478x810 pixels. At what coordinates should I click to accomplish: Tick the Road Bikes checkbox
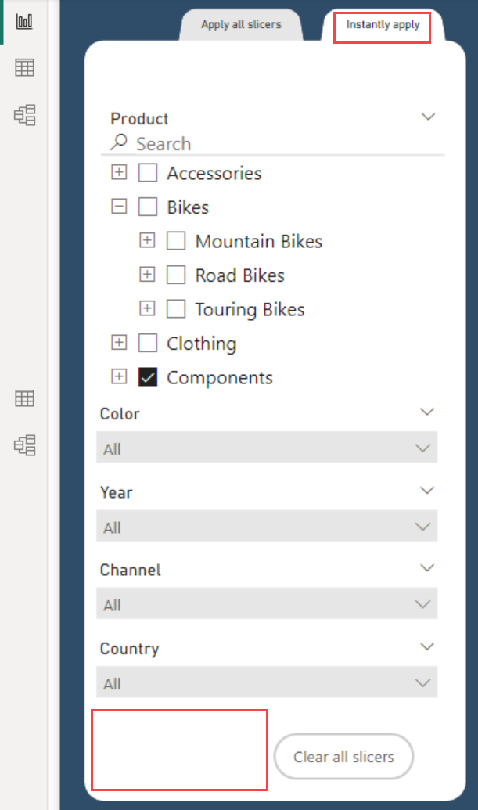coord(175,275)
